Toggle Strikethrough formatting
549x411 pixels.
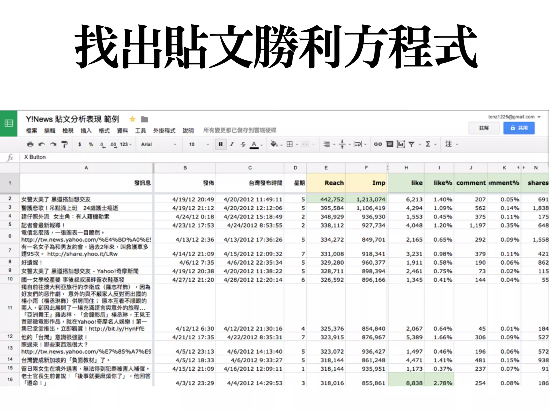[x=243, y=144]
